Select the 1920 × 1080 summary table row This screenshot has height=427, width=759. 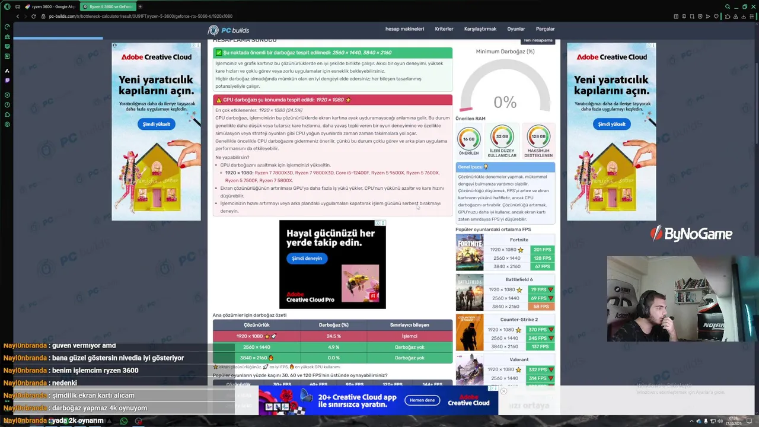click(x=333, y=336)
